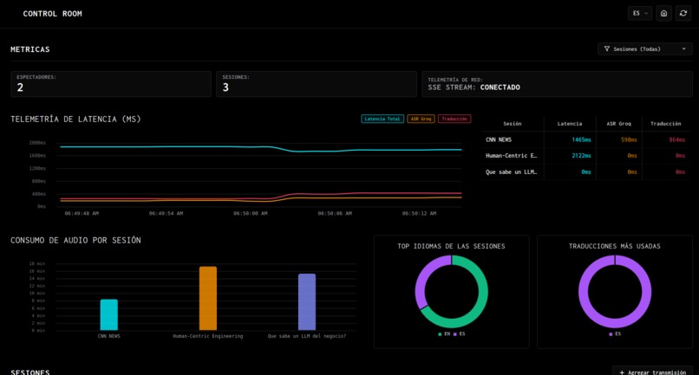Click the SSE Stream Conectado status card

pyautogui.click(x=558, y=84)
